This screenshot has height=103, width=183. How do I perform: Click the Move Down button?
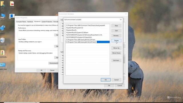tap(116, 53)
